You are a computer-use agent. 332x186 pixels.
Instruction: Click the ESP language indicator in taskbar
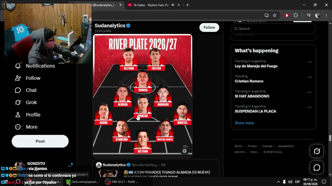(297, 182)
